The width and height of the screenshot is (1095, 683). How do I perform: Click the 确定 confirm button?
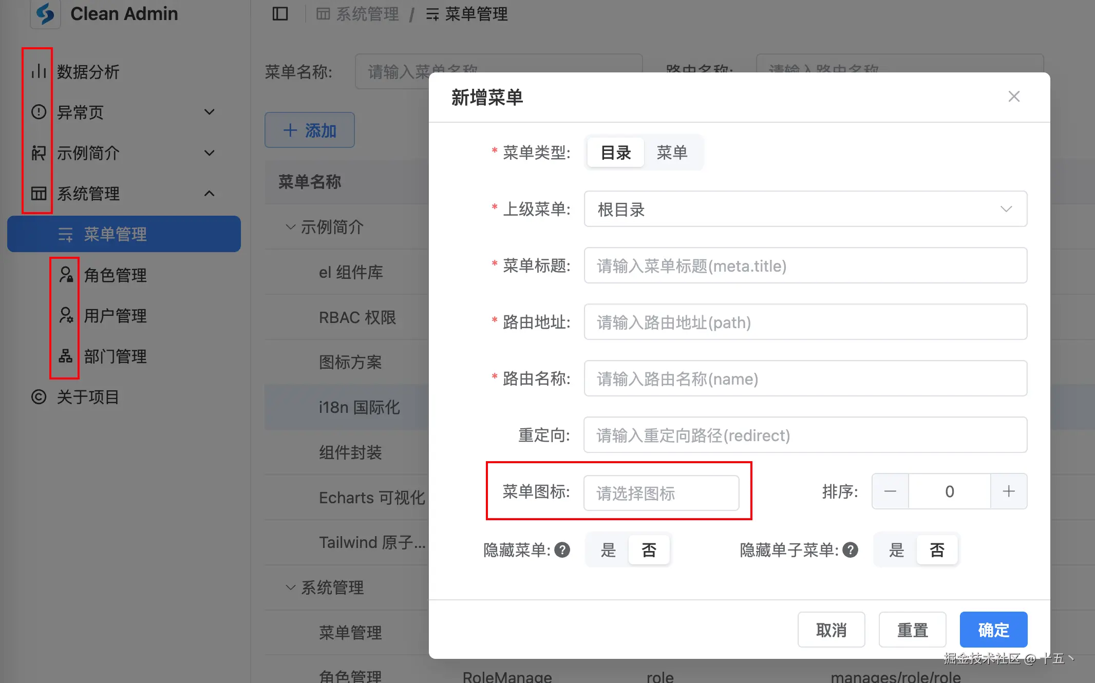click(x=993, y=630)
